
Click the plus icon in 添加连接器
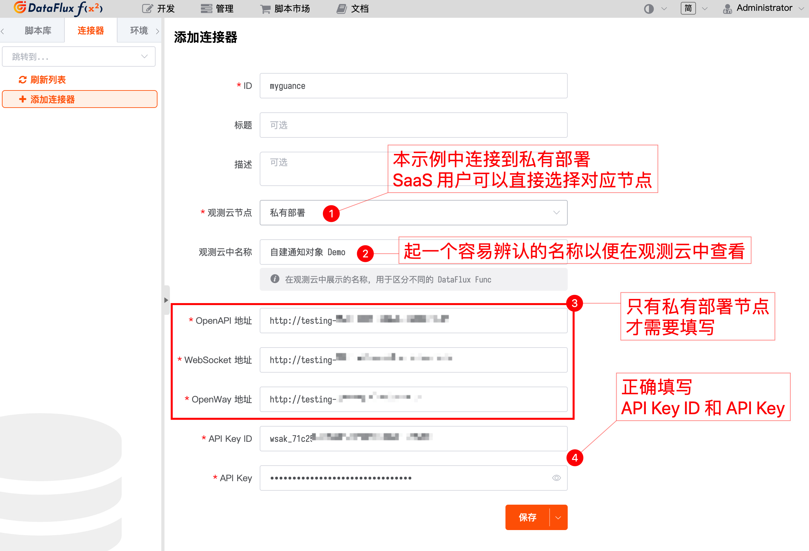[23, 99]
